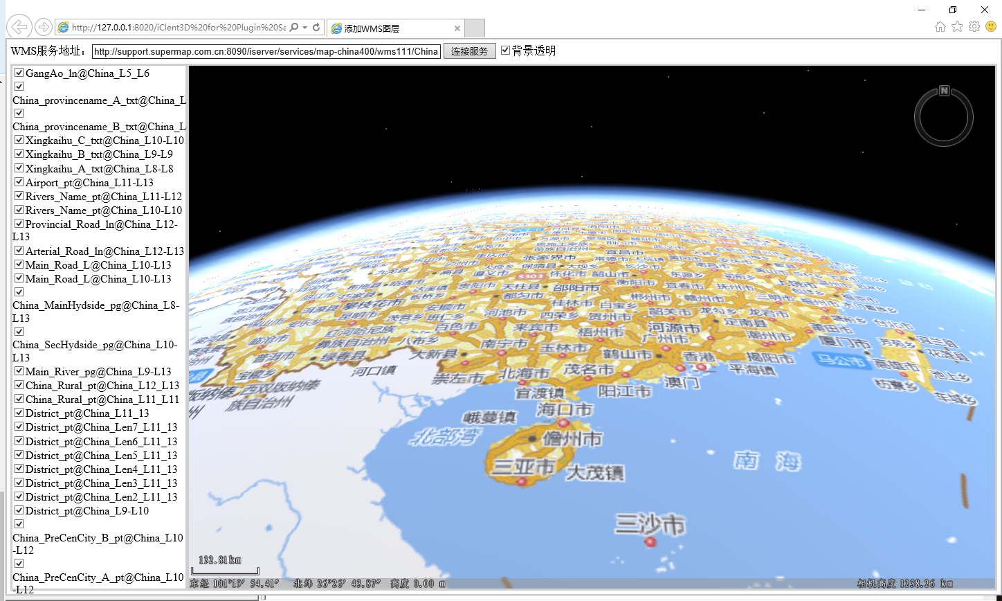Refresh the page with the reload icon
The height and width of the screenshot is (601, 1002).
pos(316,28)
